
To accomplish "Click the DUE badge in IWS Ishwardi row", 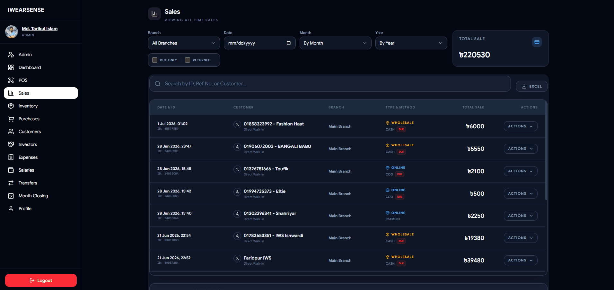I will coord(401,241).
